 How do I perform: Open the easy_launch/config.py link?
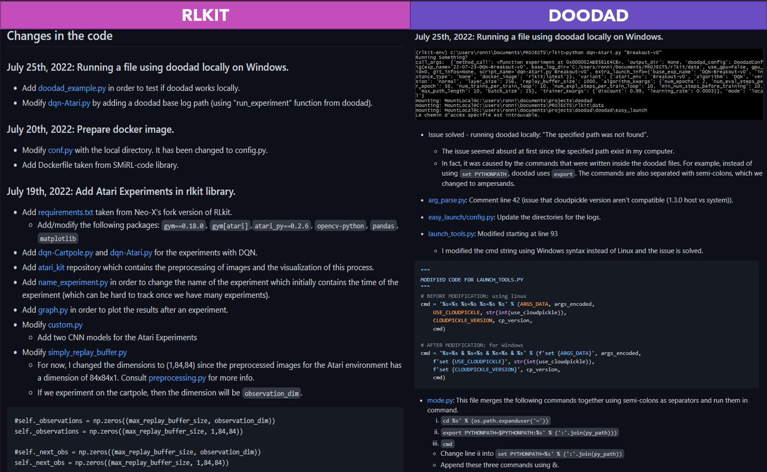tap(460, 217)
